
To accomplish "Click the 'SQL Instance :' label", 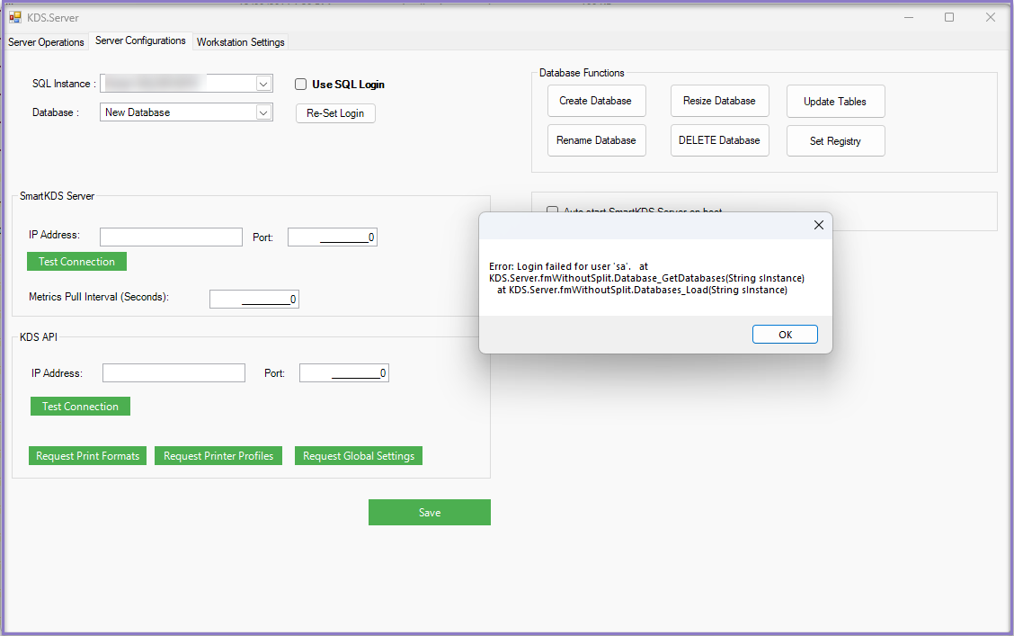I will 64,84.
